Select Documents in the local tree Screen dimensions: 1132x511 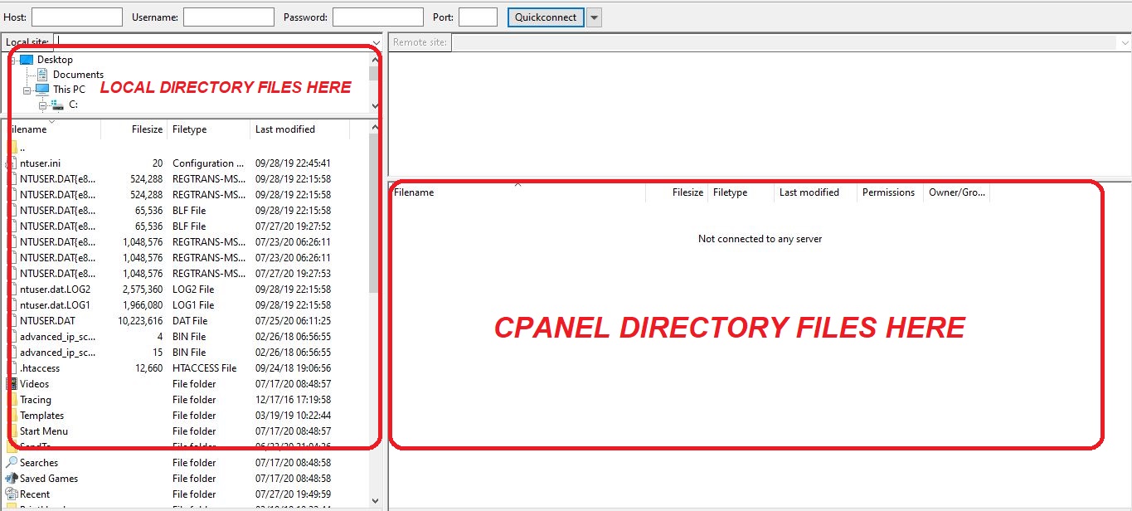tap(78, 75)
